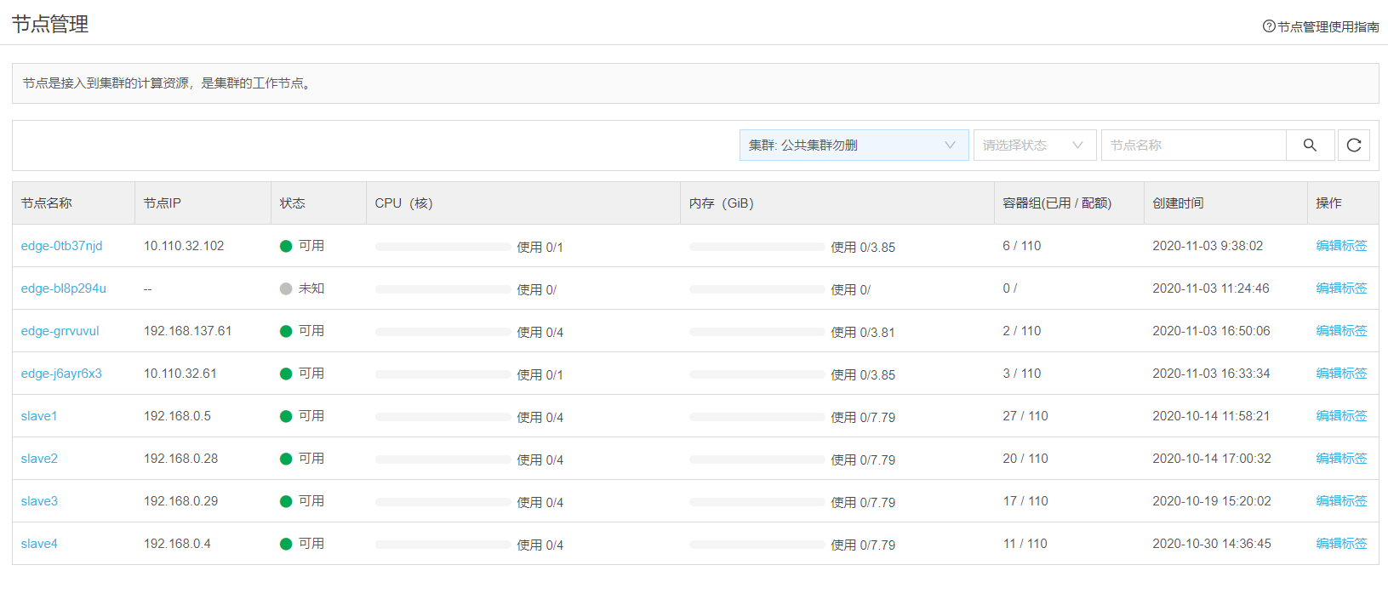Open the 请选择状态 status filter dropdown

(x=1032, y=146)
